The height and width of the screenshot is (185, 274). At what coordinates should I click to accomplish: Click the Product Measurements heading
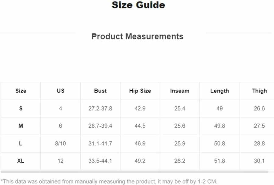137,36
